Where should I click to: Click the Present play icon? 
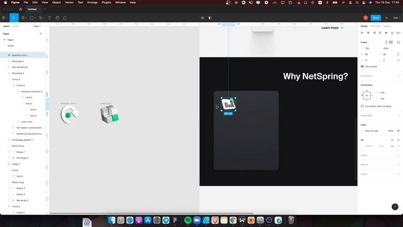coord(386,18)
